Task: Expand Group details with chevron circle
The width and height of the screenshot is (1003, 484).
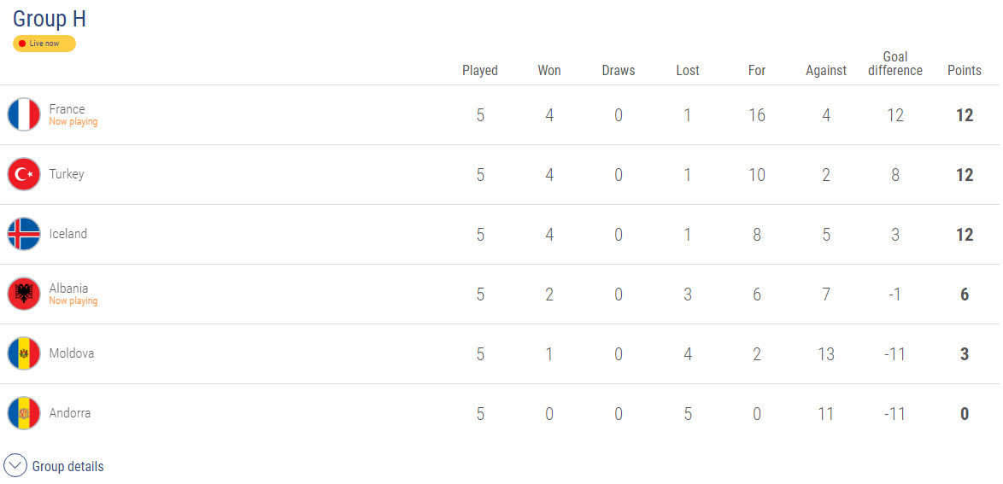Action: point(15,466)
